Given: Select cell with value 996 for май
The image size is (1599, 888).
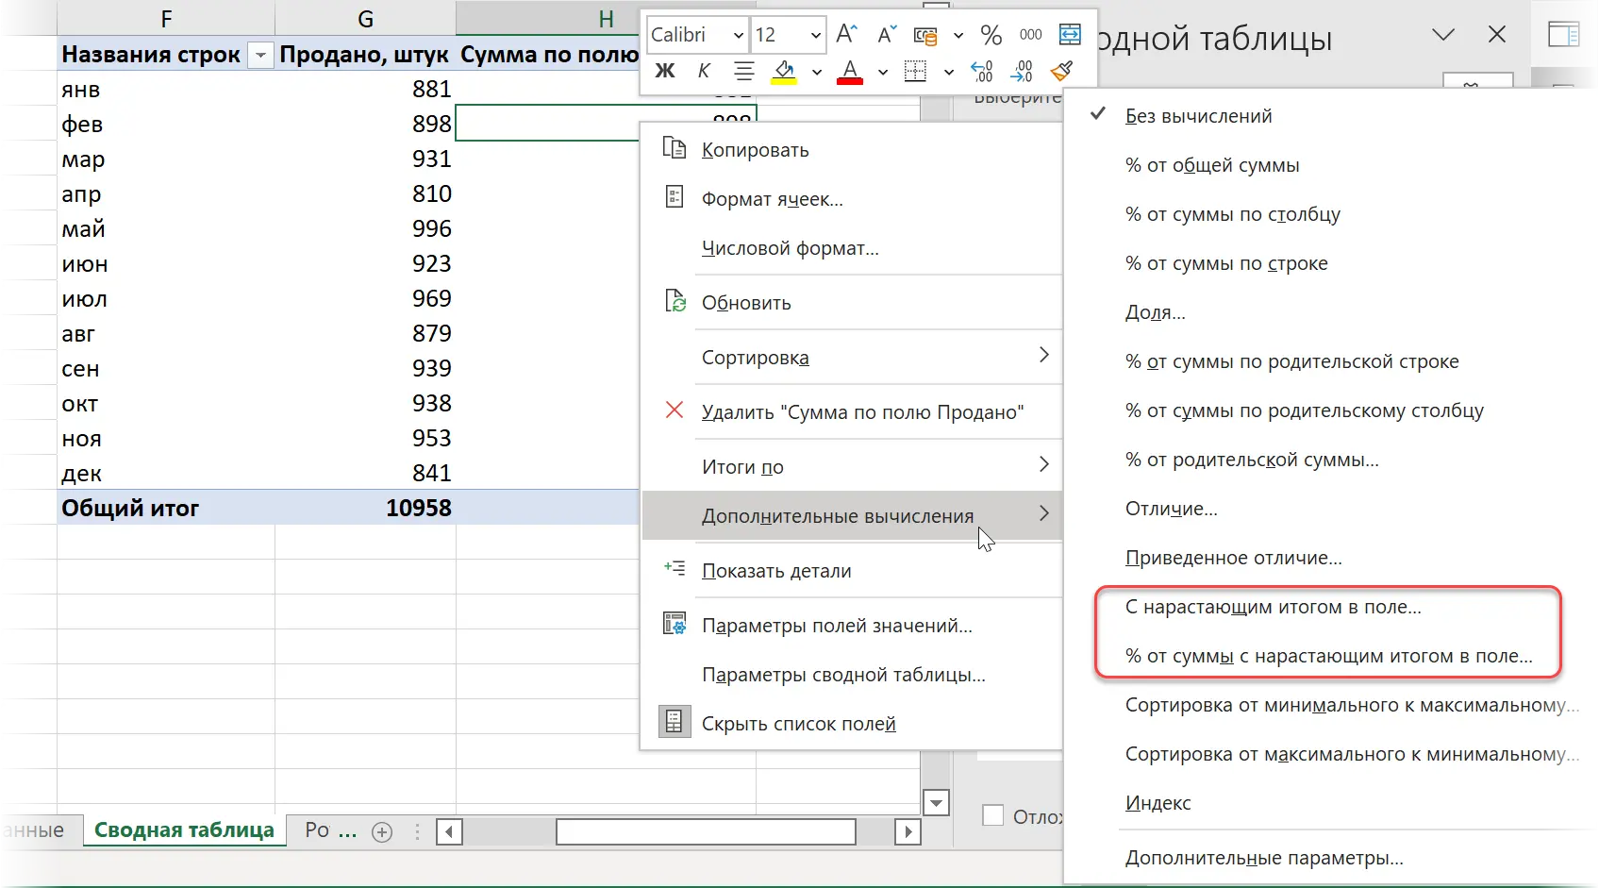Looking at the screenshot, I should coord(365,228).
